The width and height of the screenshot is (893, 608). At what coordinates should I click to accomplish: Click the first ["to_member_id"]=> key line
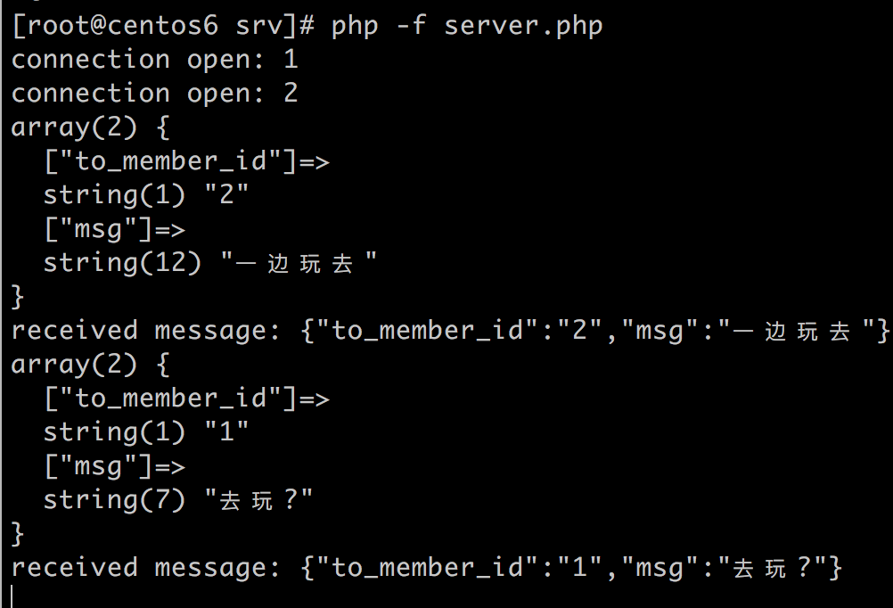tap(186, 161)
